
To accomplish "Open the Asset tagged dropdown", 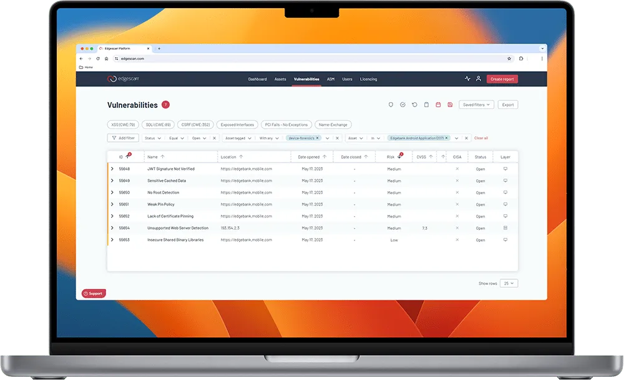I will point(238,138).
